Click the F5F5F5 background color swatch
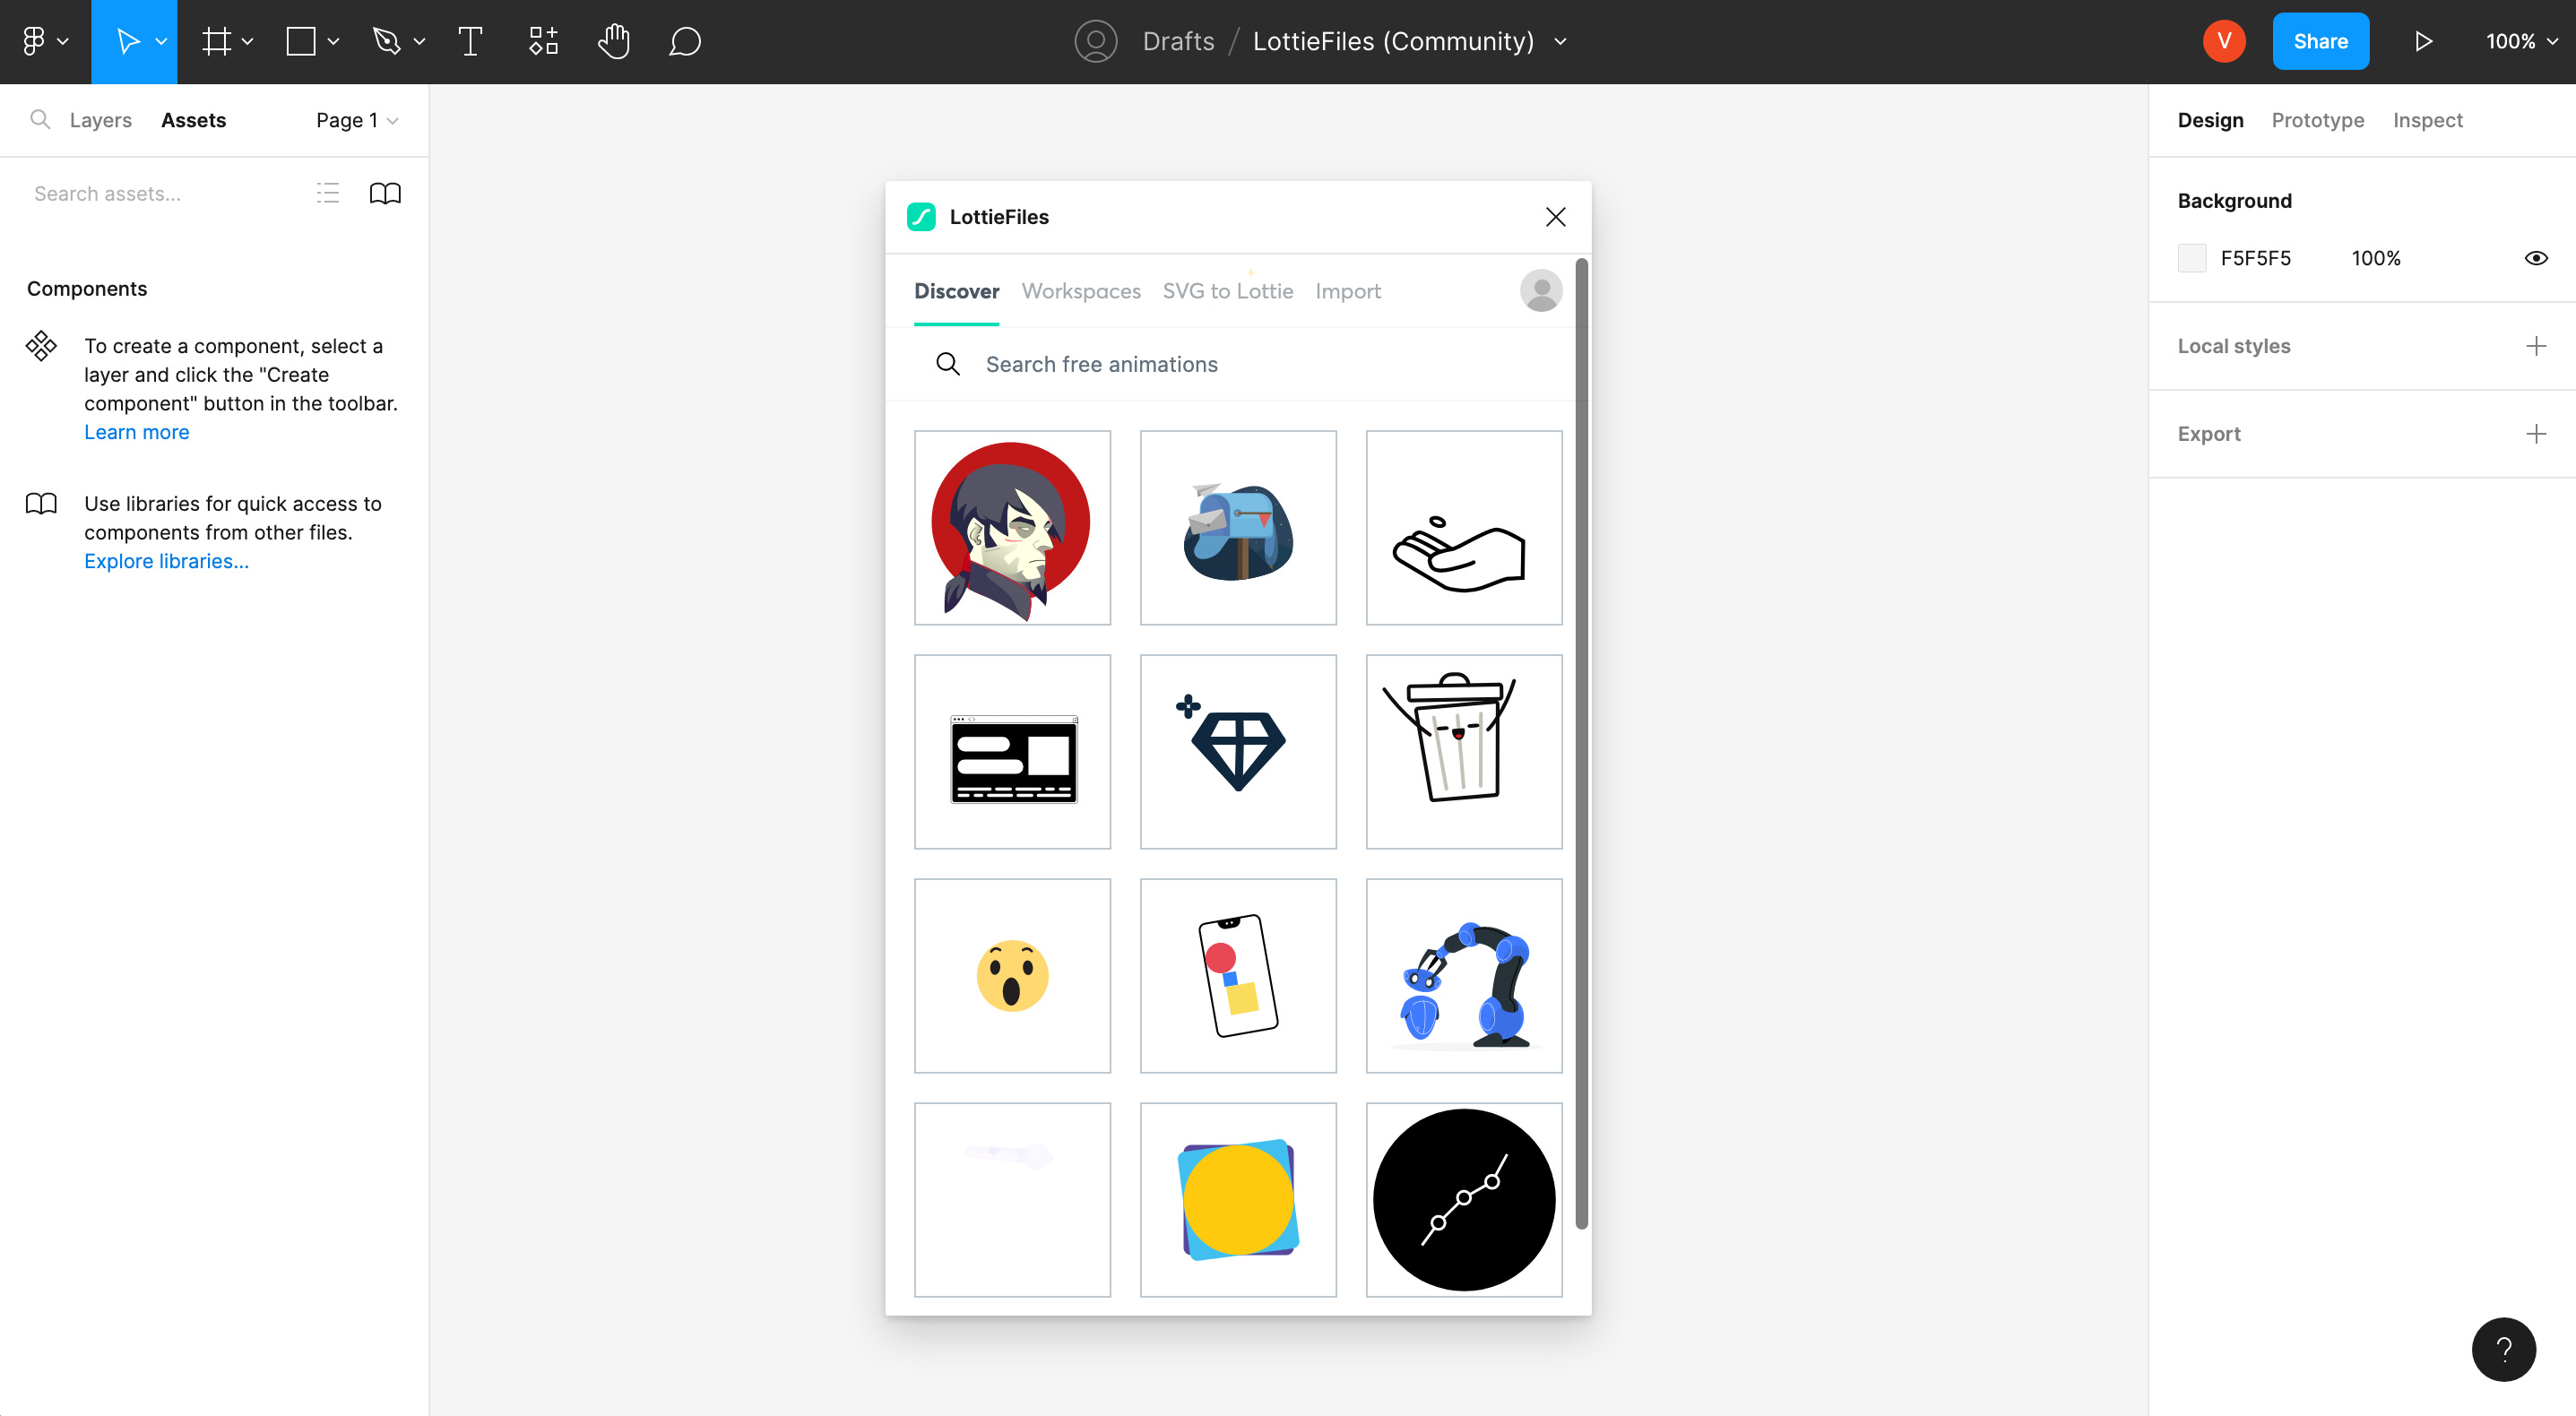The height and width of the screenshot is (1416, 2576). (x=2192, y=258)
